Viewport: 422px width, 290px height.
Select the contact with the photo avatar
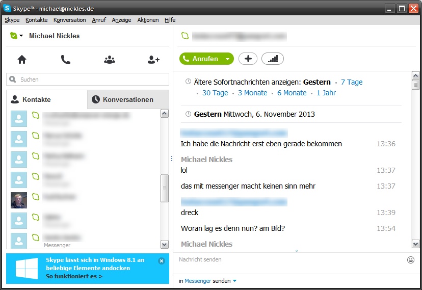[x=19, y=200]
